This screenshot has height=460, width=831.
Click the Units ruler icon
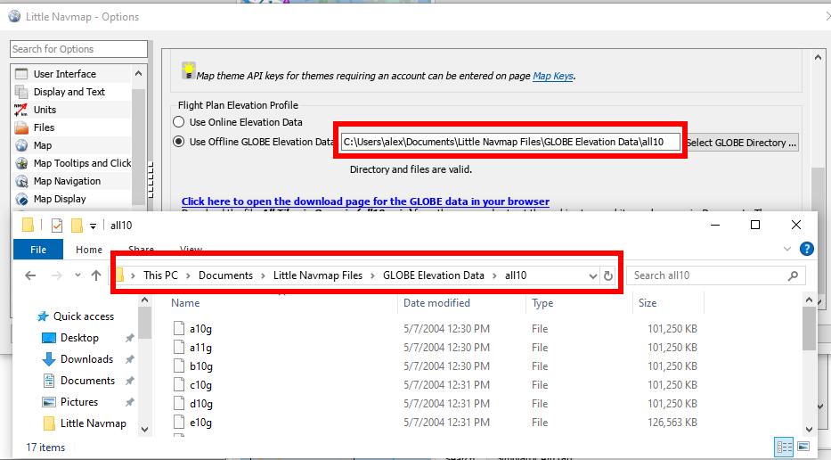21,110
